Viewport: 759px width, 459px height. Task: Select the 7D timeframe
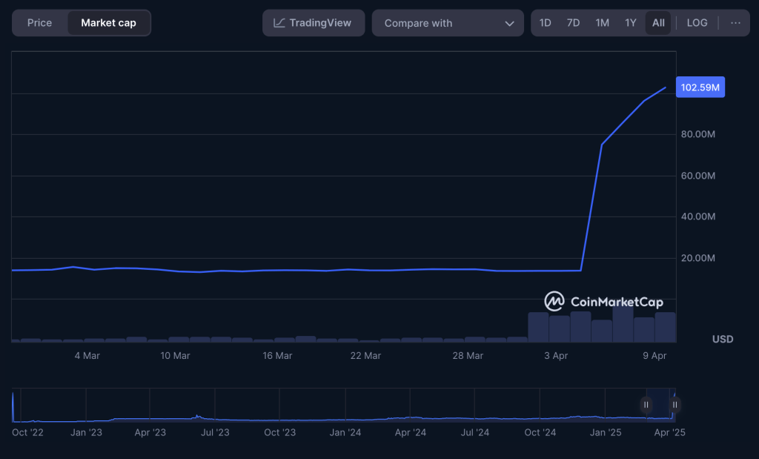[x=573, y=22]
